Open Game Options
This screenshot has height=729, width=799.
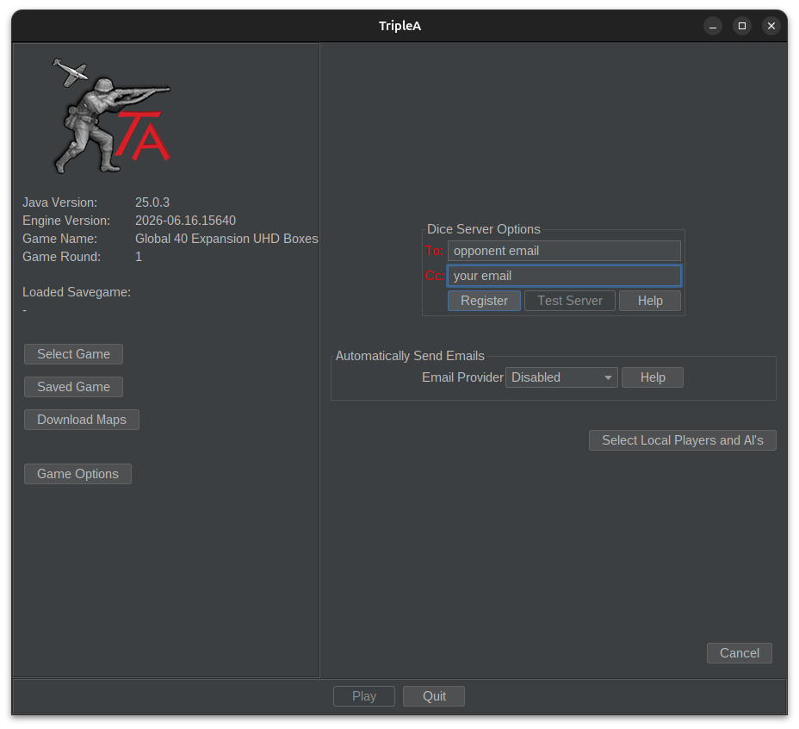pos(77,474)
